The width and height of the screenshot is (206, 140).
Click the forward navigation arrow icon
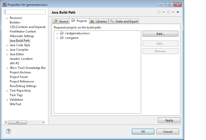pyautogui.click(x=169, y=12)
